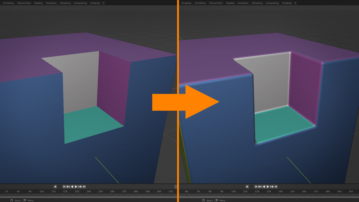Play animation forward in left timeline
359x202 pixels.
click(x=76, y=187)
